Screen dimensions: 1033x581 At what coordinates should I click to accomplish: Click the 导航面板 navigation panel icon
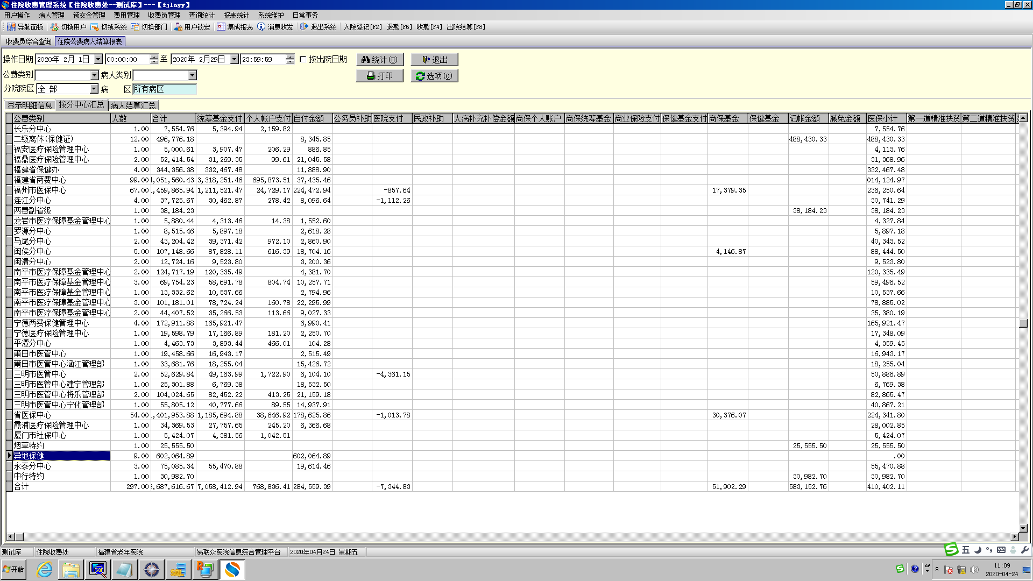pos(11,27)
